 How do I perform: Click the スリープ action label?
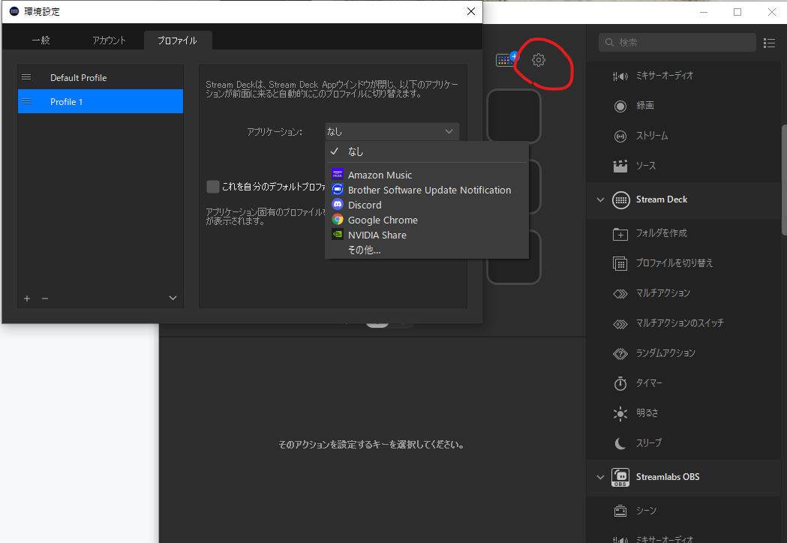coord(649,443)
